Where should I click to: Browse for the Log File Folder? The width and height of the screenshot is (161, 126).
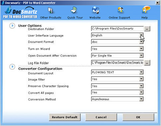tap(147, 63)
